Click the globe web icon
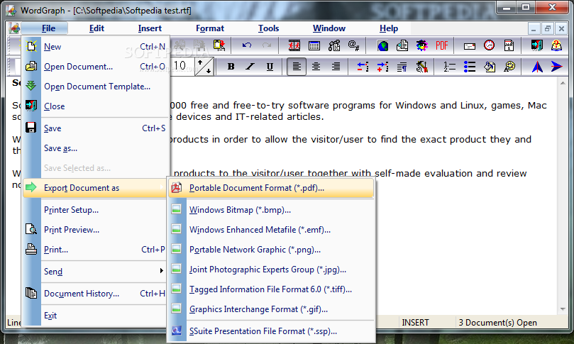Image resolution: width=574 pixels, height=344 pixels. 382,45
